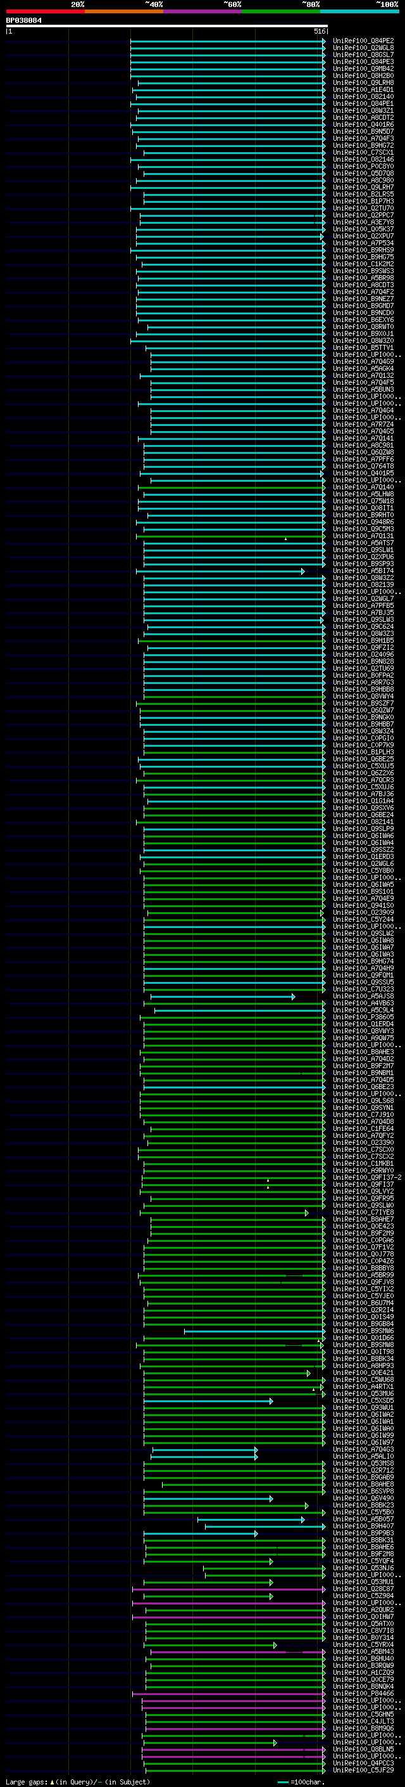The width and height of the screenshot is (405, 1787).
Task: Select hit label UniRef100_P84466
Action: tap(363, 1694)
